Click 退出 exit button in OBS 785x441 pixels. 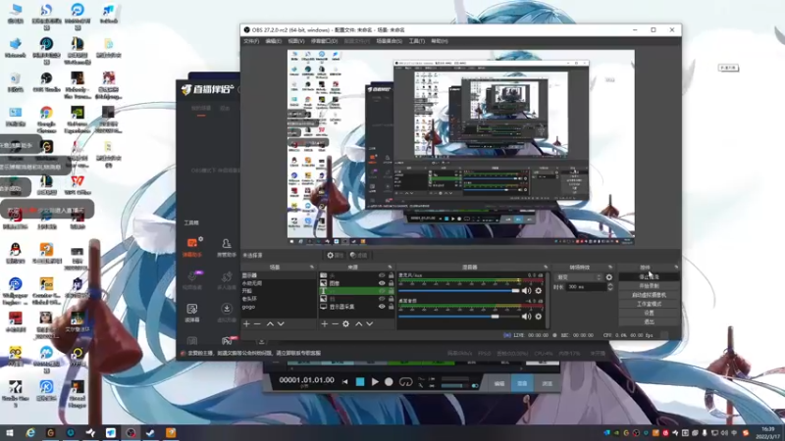click(649, 322)
